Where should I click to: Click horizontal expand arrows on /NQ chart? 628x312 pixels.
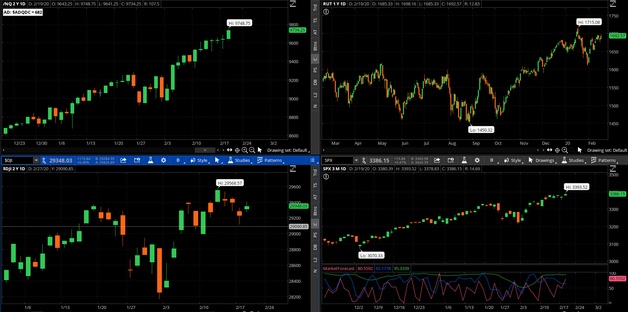click(229, 150)
